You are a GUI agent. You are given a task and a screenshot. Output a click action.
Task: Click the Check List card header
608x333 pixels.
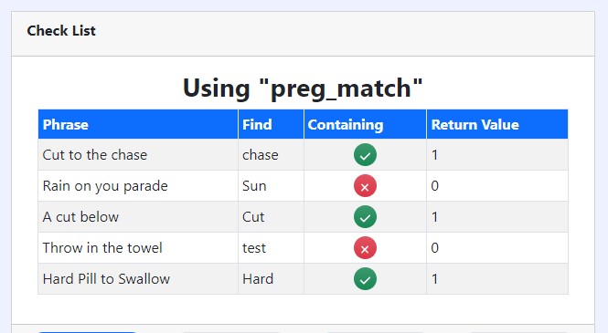[x=303, y=34]
